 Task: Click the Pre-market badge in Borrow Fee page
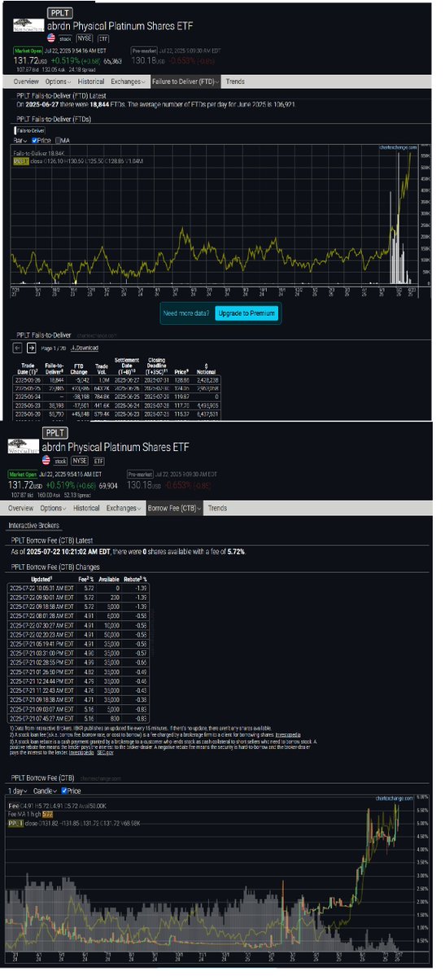[139, 474]
